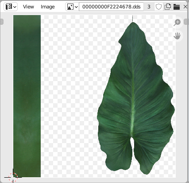Create a new image with the duplicate icon
This screenshot has width=189, height=183.
(x=168, y=7)
